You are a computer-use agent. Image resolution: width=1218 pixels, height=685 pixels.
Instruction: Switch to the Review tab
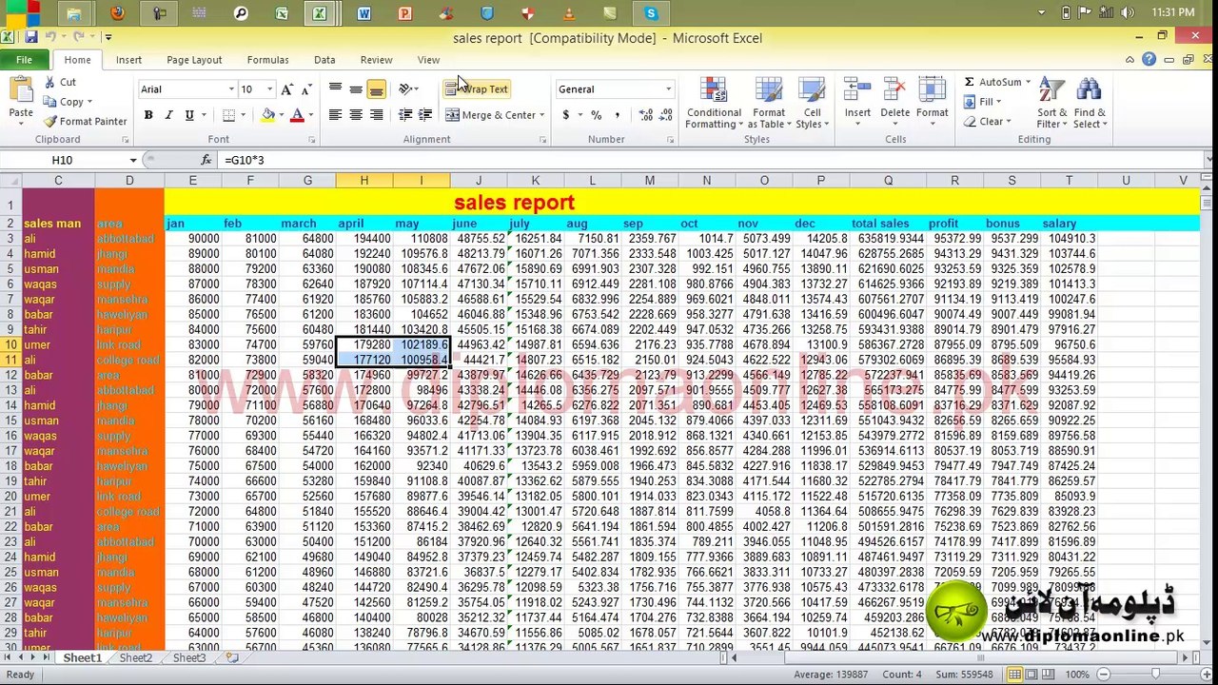[x=376, y=60]
